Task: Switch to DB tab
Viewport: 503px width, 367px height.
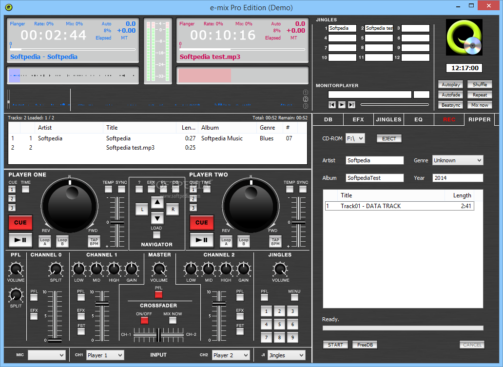Action: [x=328, y=119]
